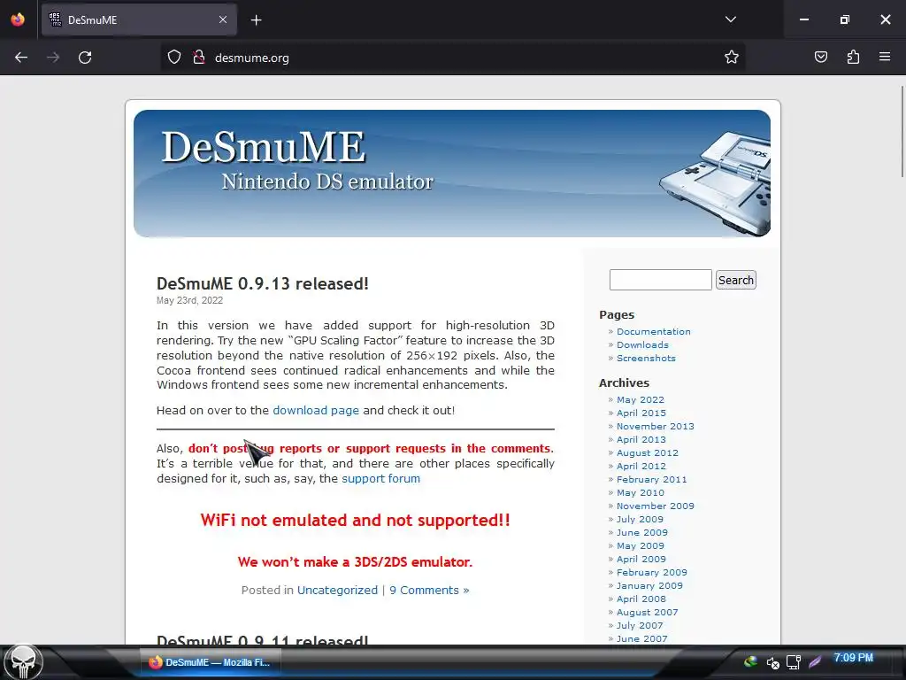
Task: Open the July 2009 archive
Action: point(640,519)
